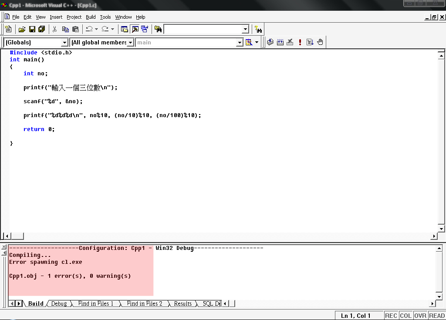
Task: Click the Save All icon
Action: point(42,29)
